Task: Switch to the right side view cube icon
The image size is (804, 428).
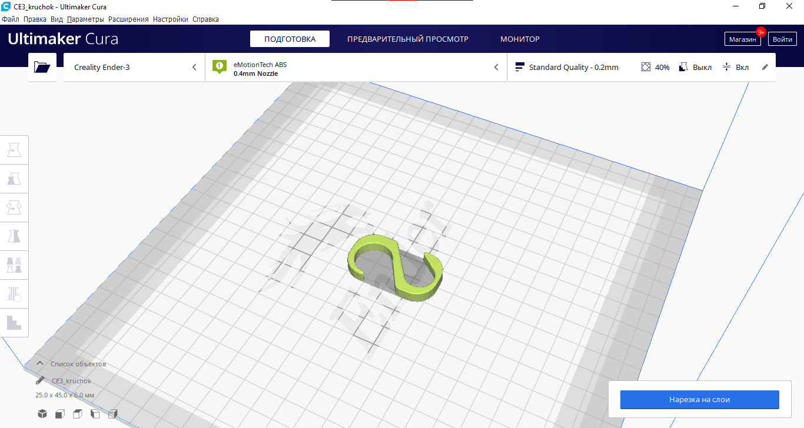Action: 113,414
